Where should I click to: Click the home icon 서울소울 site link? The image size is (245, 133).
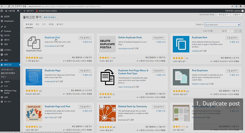point(10,11)
